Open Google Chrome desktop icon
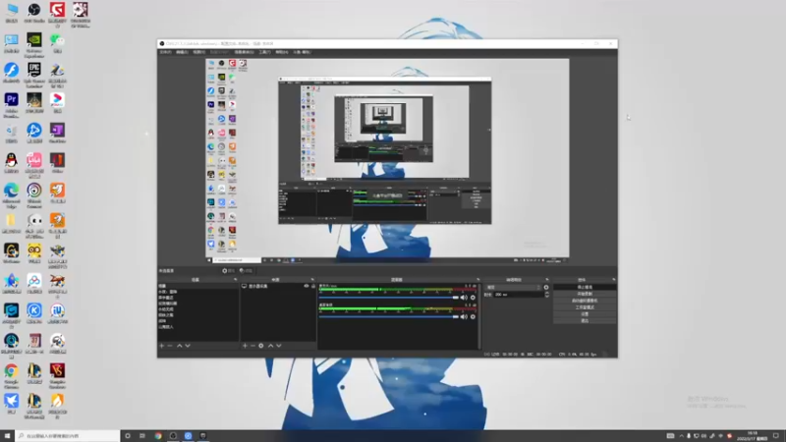The image size is (786, 442). (11, 375)
